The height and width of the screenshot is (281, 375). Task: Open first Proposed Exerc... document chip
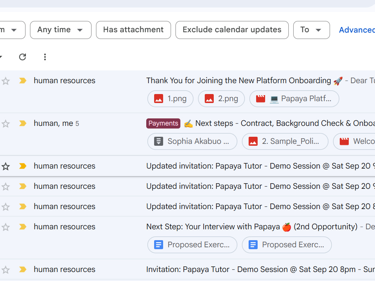point(192,245)
